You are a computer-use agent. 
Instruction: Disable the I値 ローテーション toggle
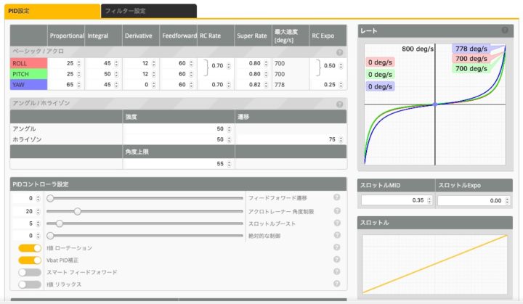[x=30, y=248]
